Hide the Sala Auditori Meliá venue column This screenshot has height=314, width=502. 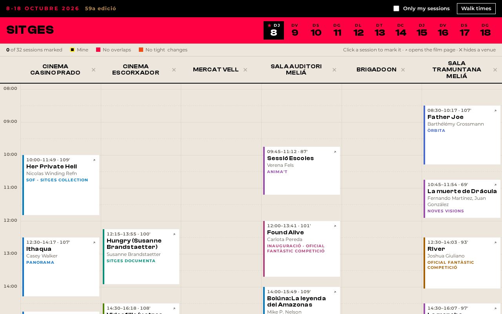point(334,70)
